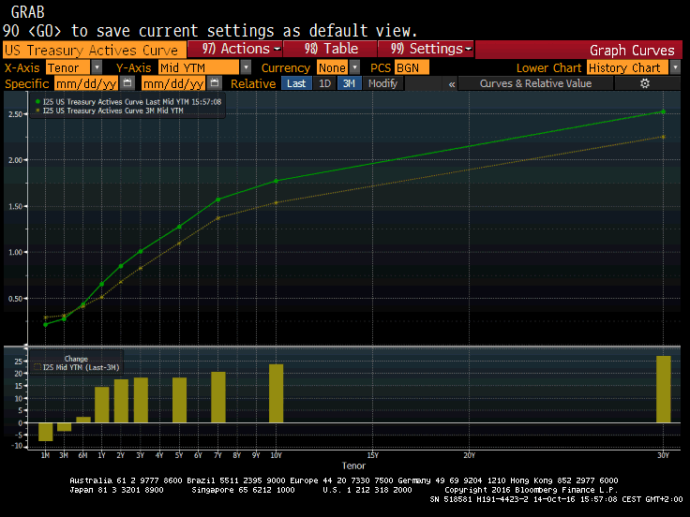The height and width of the screenshot is (517, 690).
Task: Toggle the Last relative curve
Action: 296,83
